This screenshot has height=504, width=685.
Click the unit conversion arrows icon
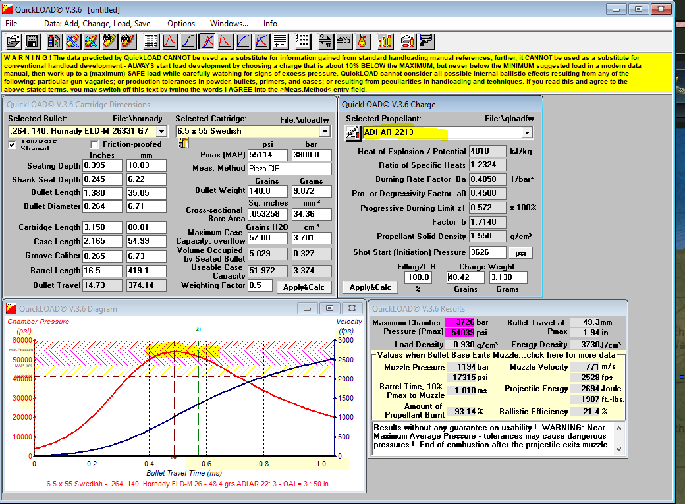point(325,42)
